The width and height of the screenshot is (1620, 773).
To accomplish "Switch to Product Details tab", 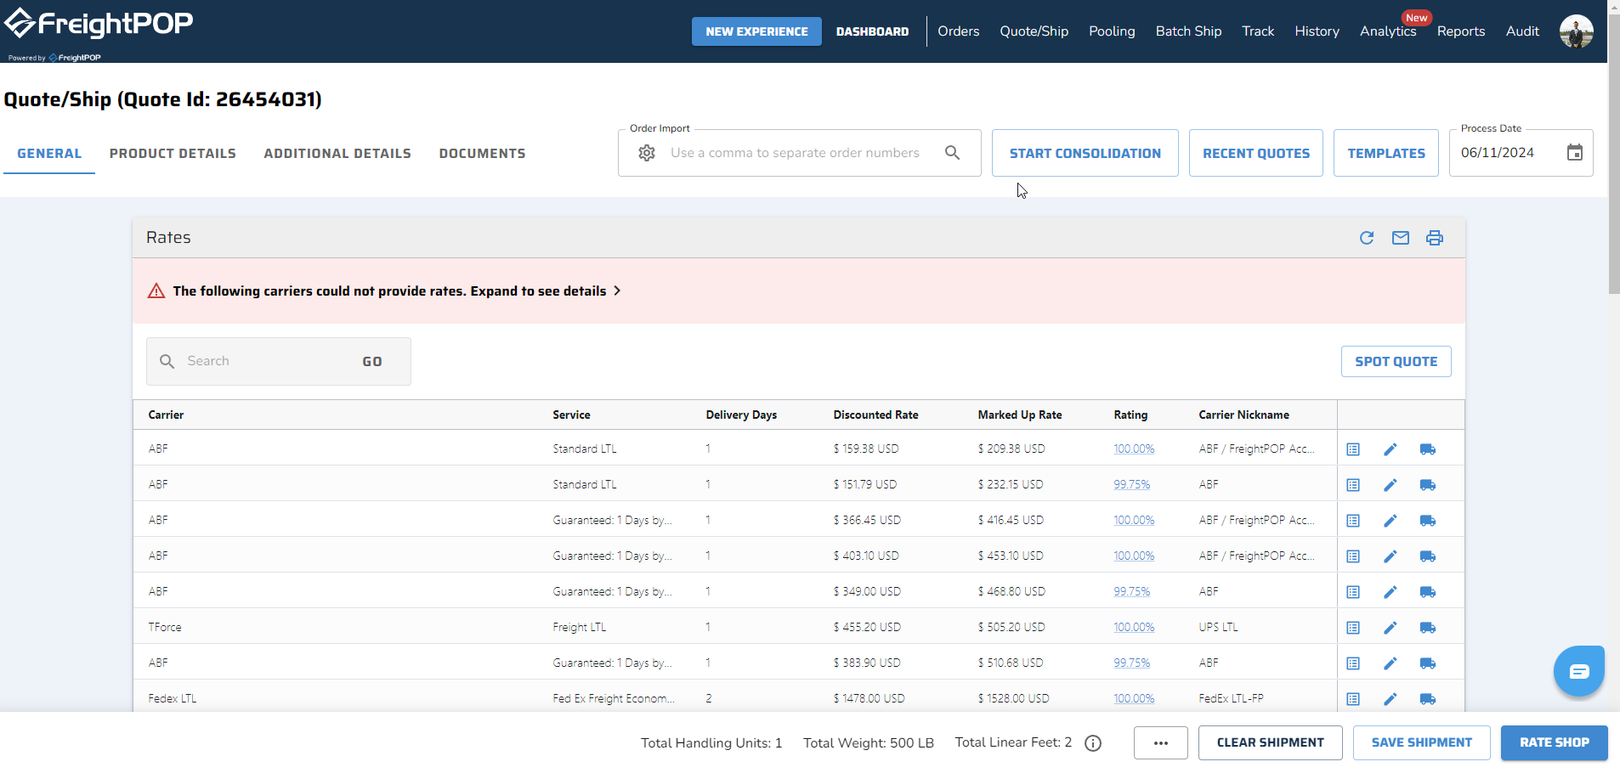I will (x=173, y=154).
